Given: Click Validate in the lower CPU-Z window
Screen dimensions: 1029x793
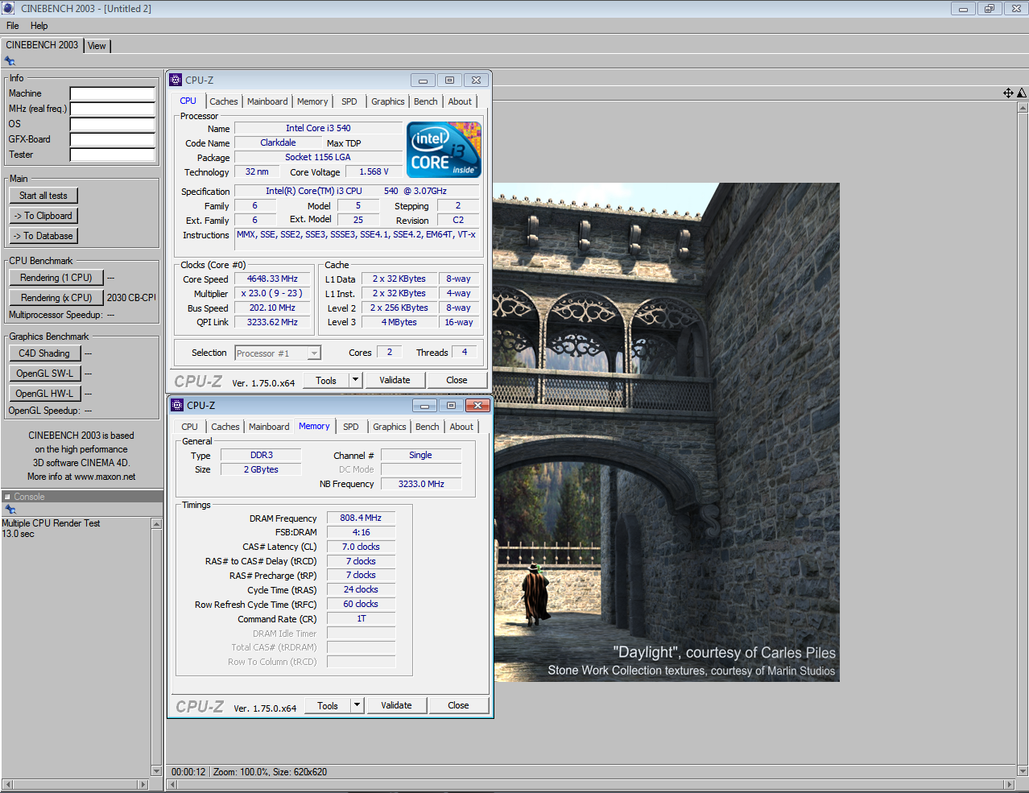Looking at the screenshot, I should [396, 705].
